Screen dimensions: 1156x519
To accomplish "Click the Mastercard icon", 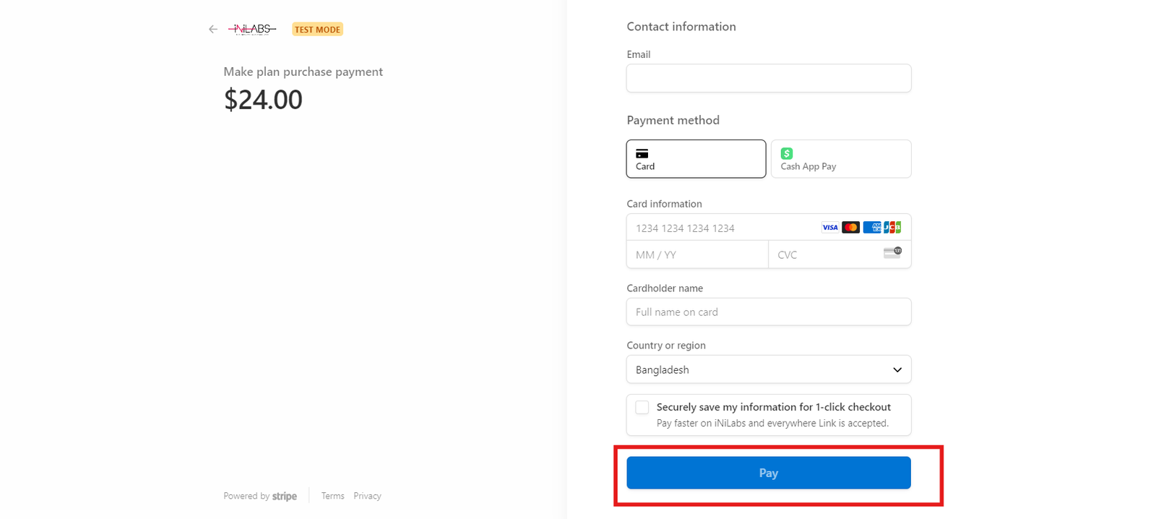I will coord(850,228).
